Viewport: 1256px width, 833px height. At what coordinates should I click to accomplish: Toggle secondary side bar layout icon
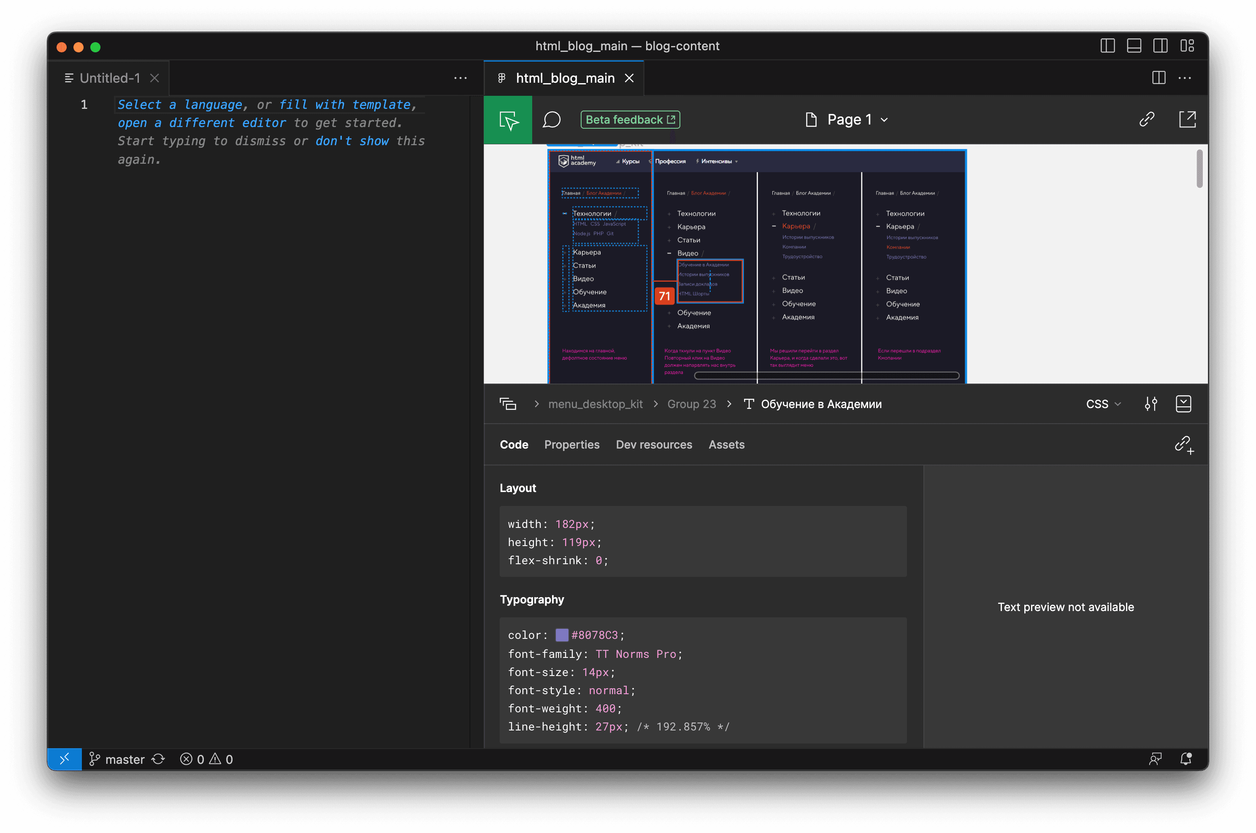pos(1160,46)
